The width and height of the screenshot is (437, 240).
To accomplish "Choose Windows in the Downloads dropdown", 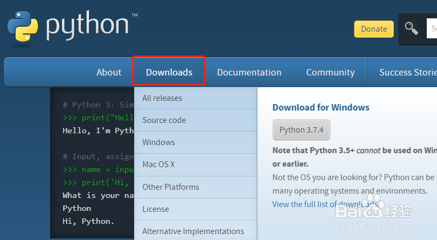I will click(196, 142).
